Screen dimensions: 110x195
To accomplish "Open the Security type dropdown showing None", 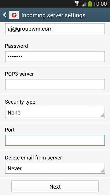I will (55, 112).
